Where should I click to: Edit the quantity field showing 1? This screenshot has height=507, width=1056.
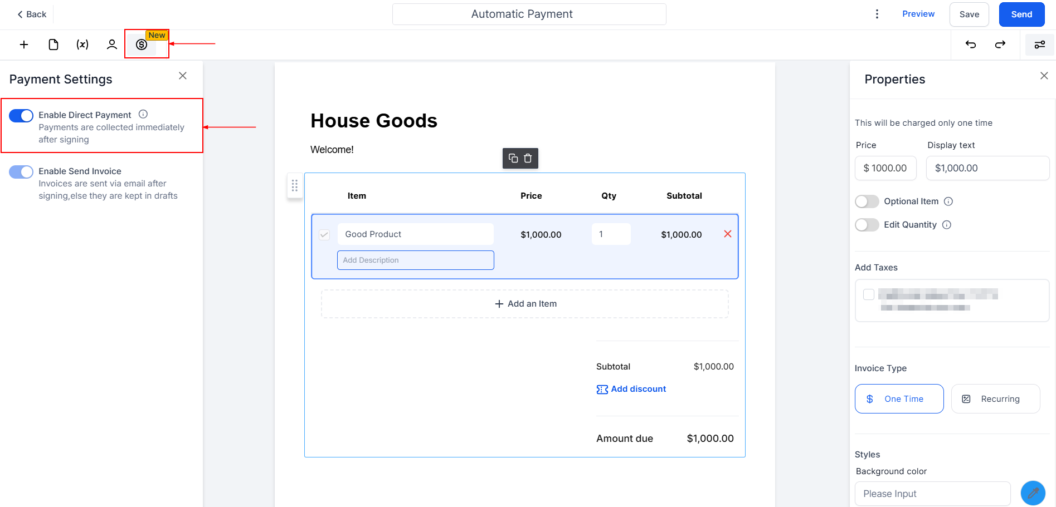pyautogui.click(x=611, y=234)
